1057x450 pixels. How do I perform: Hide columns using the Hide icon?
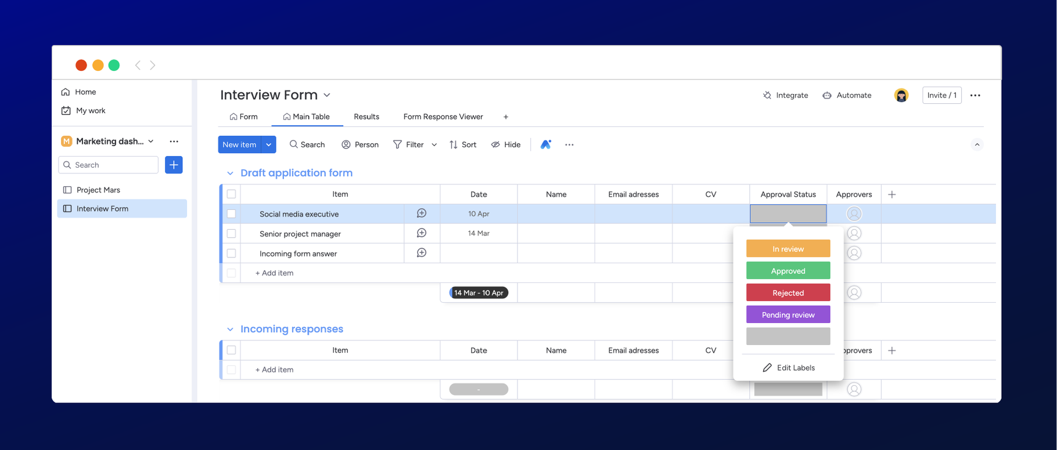pyautogui.click(x=495, y=144)
